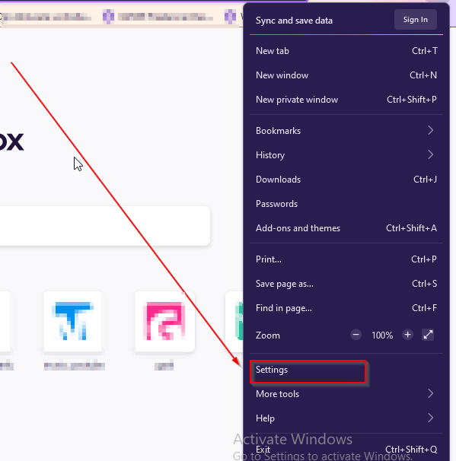Open the green shortcut tile beside the menu
The height and width of the screenshot is (461, 456).
tap(234, 321)
